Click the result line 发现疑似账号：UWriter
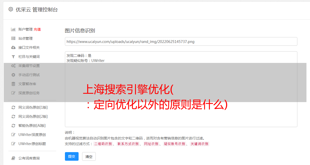310x165 pixels. (86, 61)
